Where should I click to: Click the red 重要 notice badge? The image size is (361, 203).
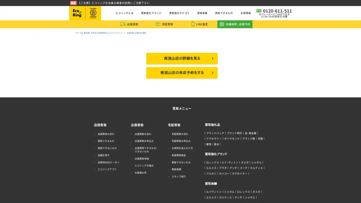tap(73, 3)
